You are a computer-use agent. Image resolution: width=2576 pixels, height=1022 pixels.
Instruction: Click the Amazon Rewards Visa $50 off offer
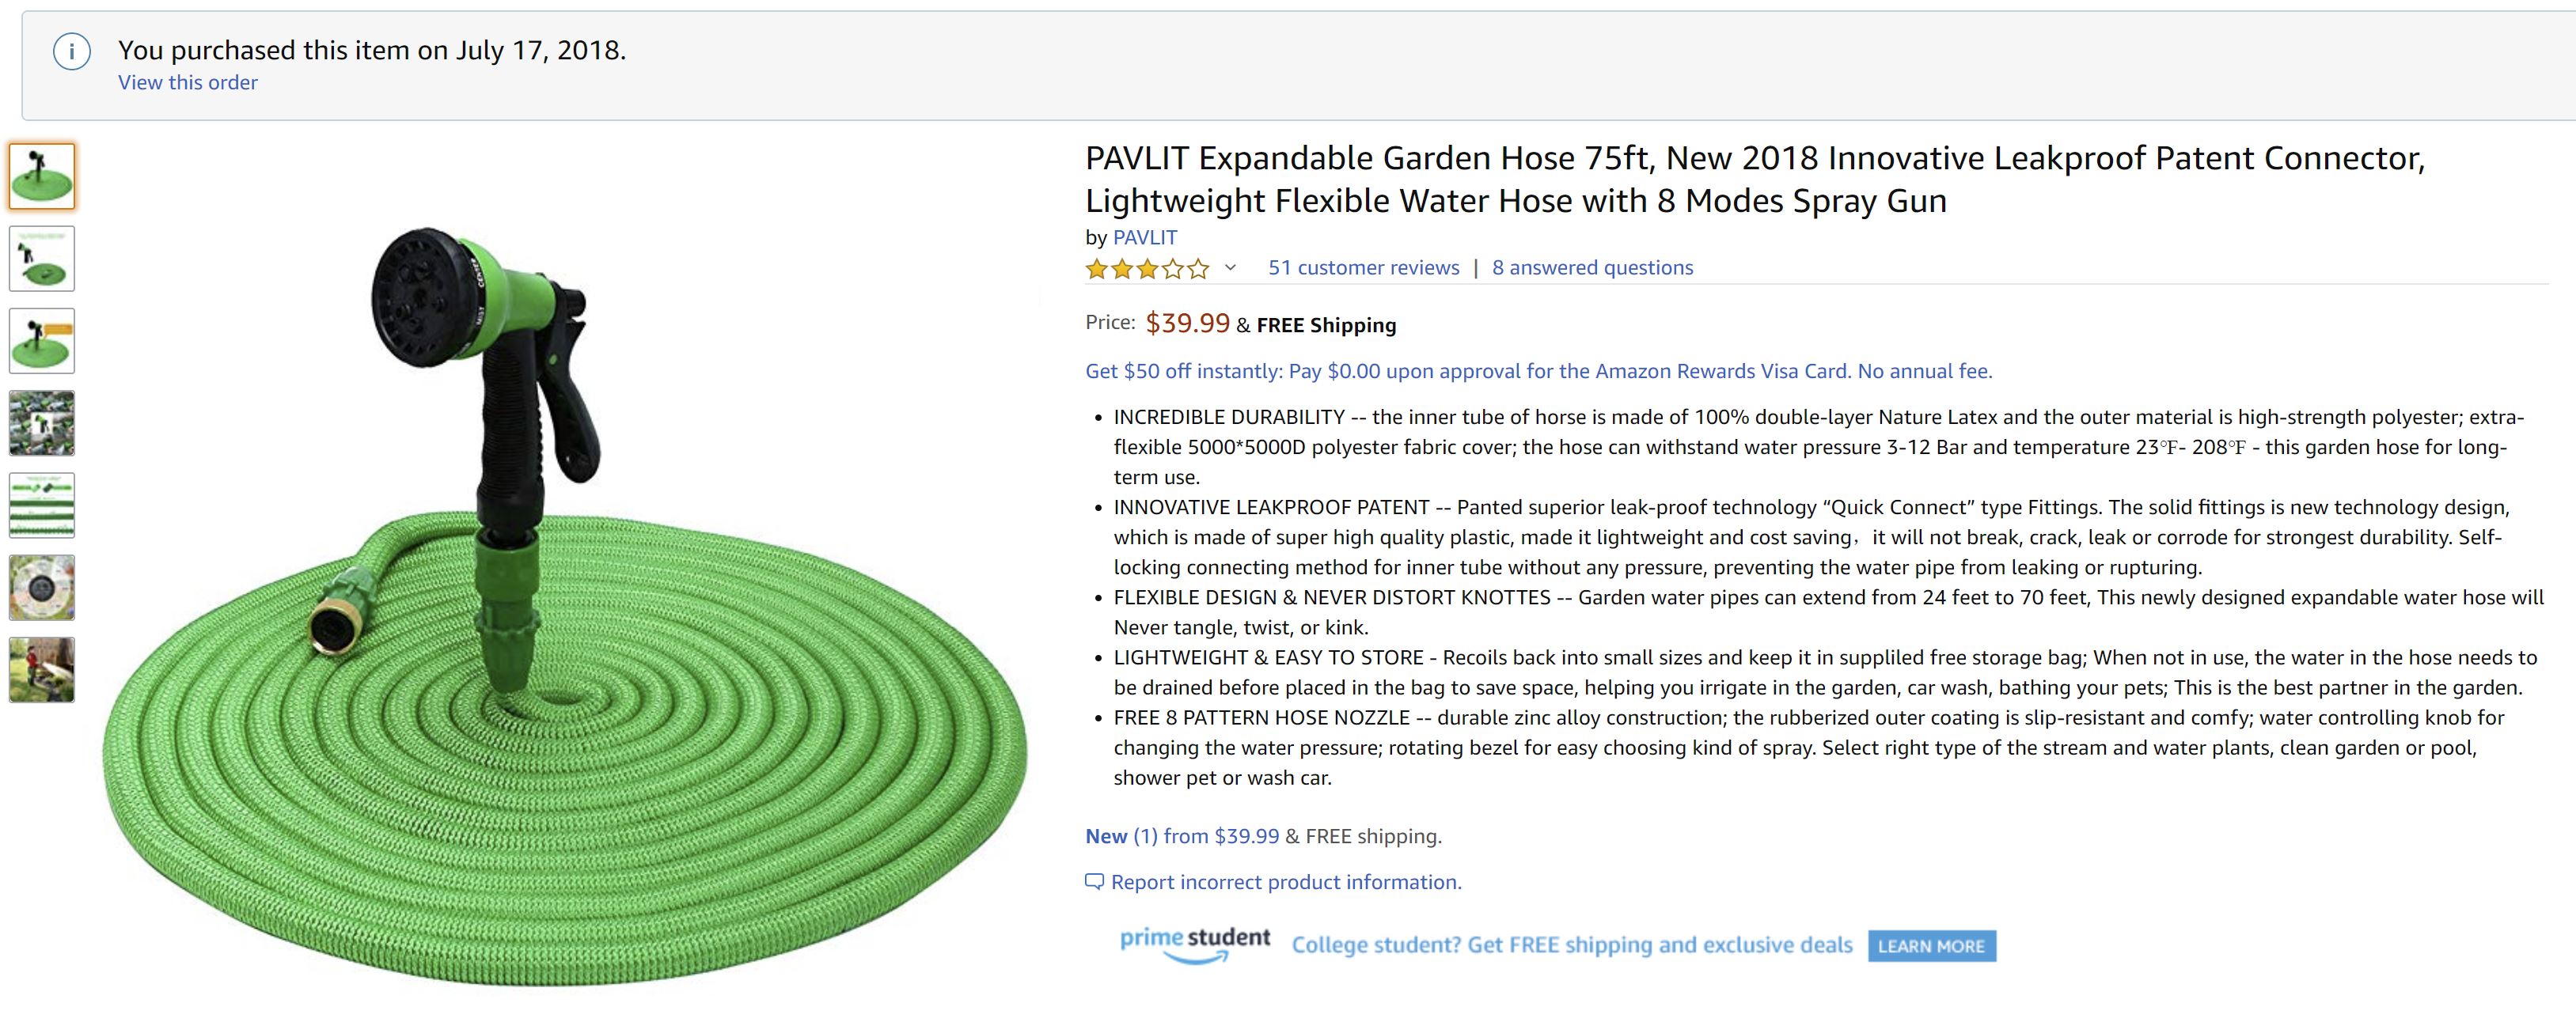click(x=1538, y=372)
